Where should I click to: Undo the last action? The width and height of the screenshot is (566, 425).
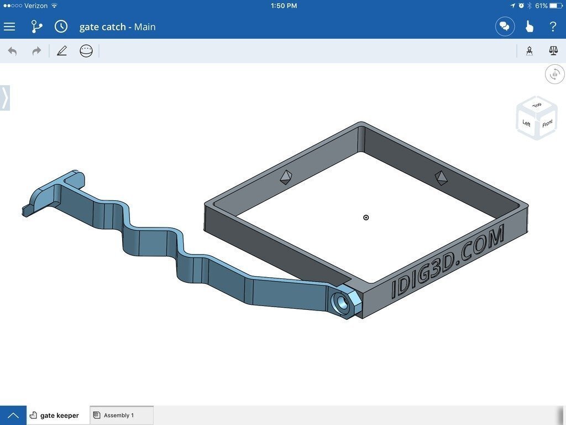point(12,50)
